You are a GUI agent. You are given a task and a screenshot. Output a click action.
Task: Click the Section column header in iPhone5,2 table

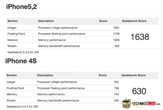(x=12, y=21)
